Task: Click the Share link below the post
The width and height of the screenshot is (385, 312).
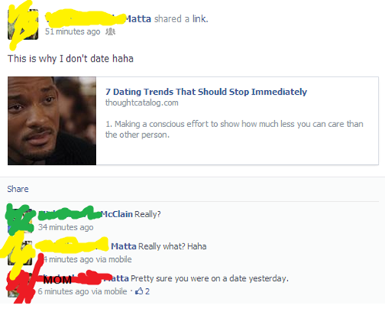Action: tap(18, 189)
